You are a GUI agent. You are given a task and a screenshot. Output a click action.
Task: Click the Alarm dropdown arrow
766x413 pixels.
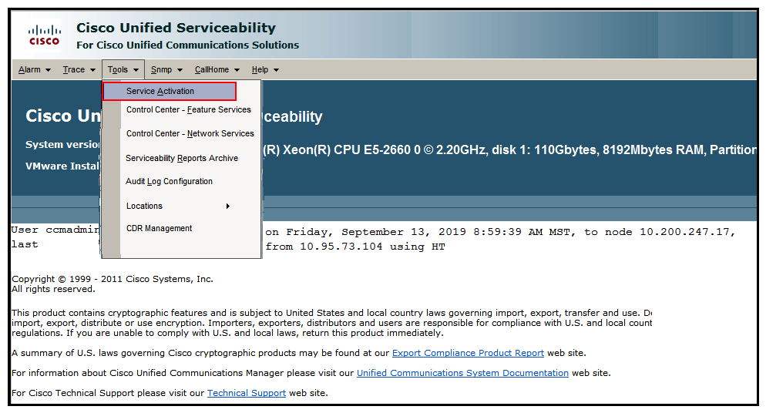click(48, 70)
